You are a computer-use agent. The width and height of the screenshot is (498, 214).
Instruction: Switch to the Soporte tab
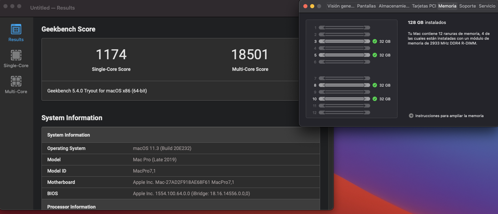click(x=467, y=6)
